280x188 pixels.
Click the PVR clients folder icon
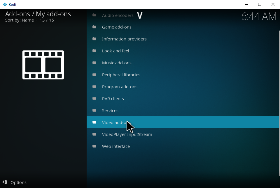click(x=94, y=99)
